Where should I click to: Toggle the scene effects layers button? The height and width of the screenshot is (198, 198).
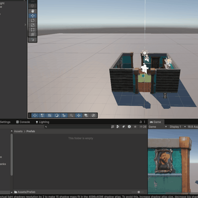click(64, 115)
